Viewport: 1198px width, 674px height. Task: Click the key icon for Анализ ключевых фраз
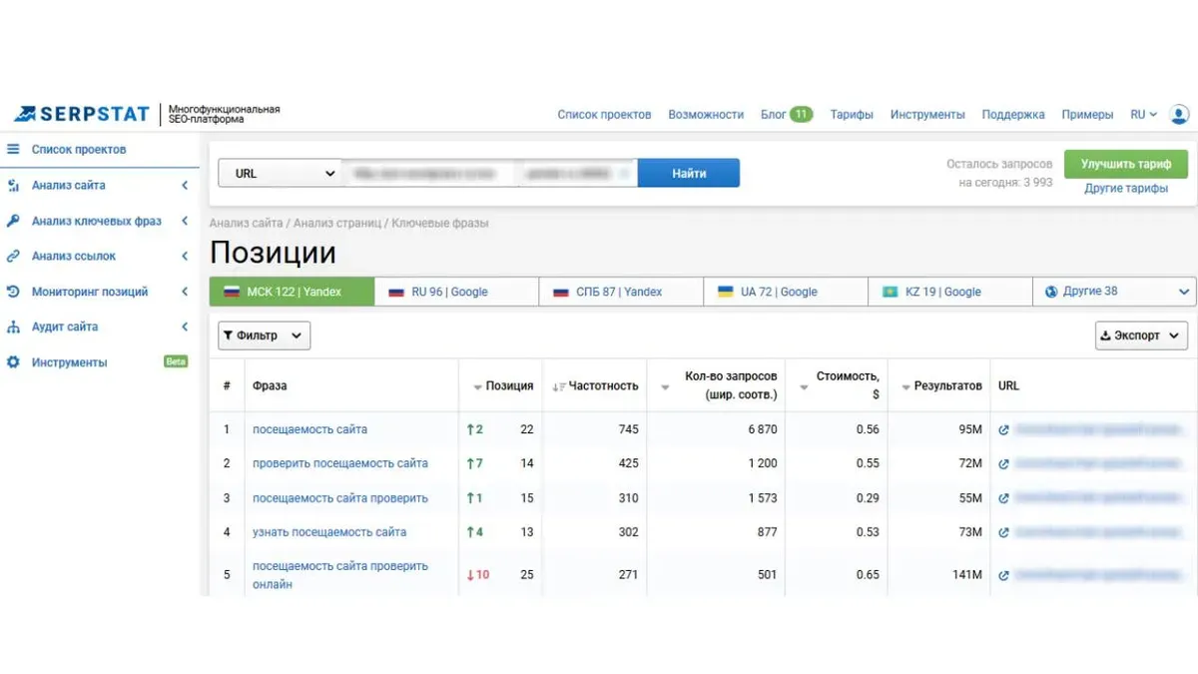[x=13, y=221]
